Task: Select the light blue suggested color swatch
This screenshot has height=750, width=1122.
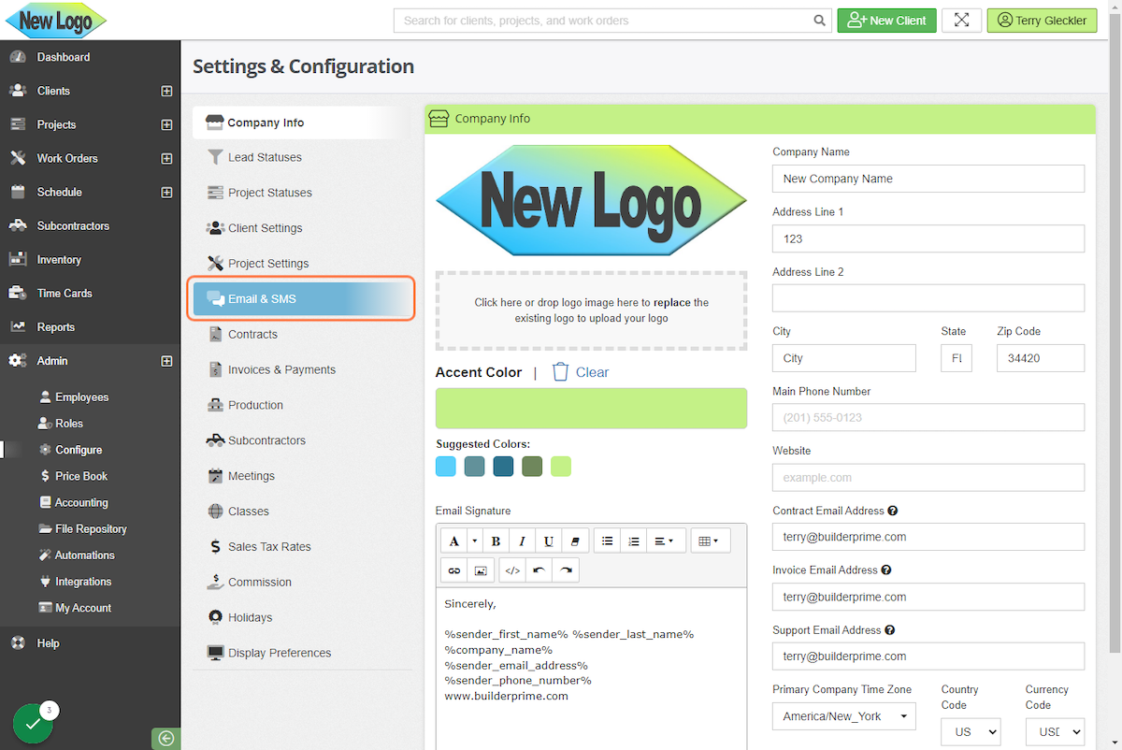Action: point(446,467)
